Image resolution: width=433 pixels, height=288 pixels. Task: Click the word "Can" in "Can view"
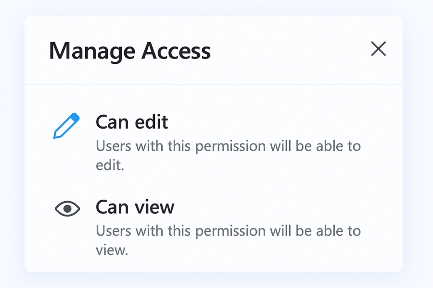coord(112,207)
